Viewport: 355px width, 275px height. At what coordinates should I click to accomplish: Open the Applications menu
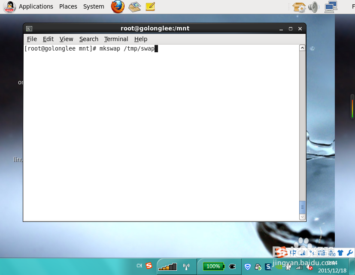36,6
